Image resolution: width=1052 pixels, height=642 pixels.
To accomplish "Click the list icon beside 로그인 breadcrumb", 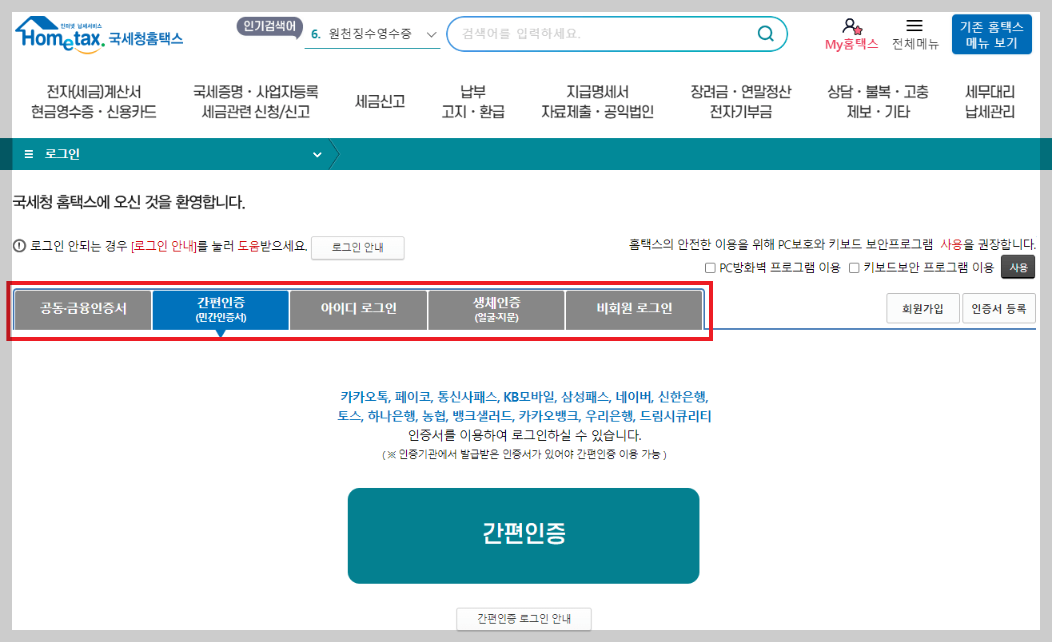I will click(x=27, y=153).
